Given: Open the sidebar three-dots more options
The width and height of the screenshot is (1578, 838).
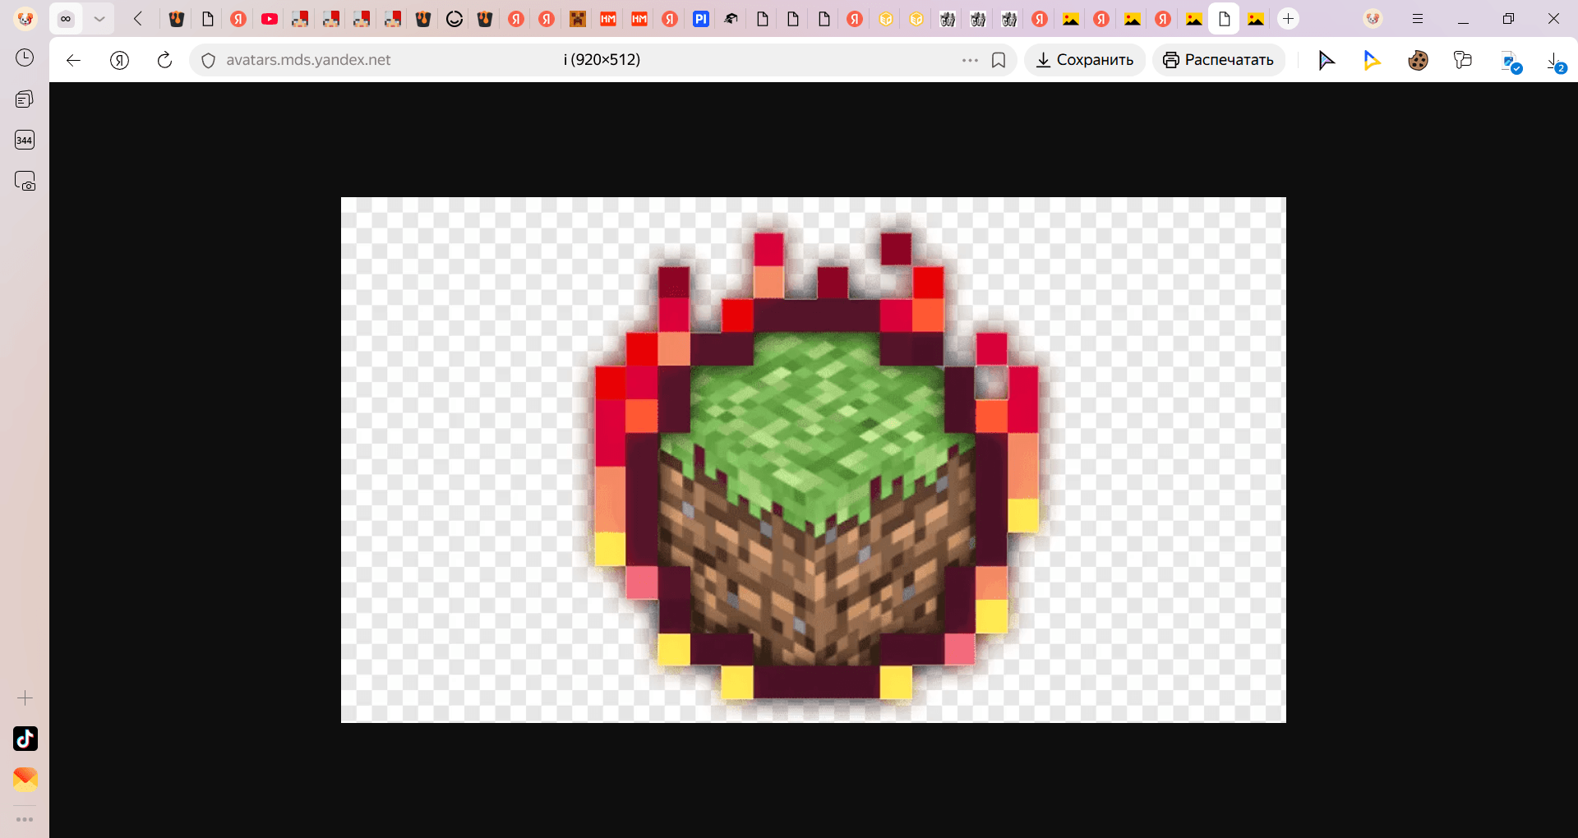Looking at the screenshot, I should [25, 819].
